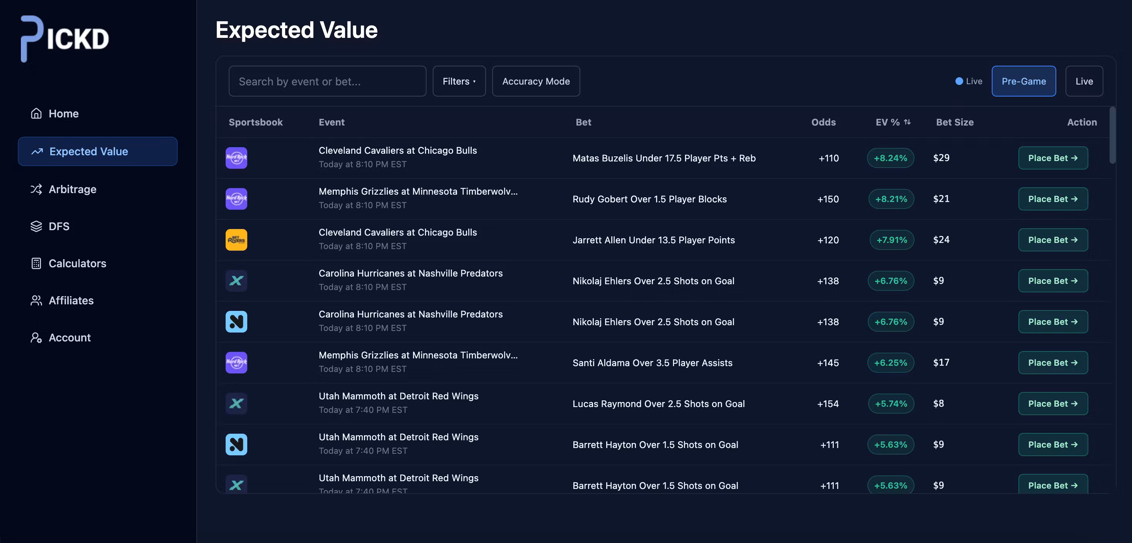Click the Affiliates people icon
Screen dimensions: 1132x543
point(36,300)
